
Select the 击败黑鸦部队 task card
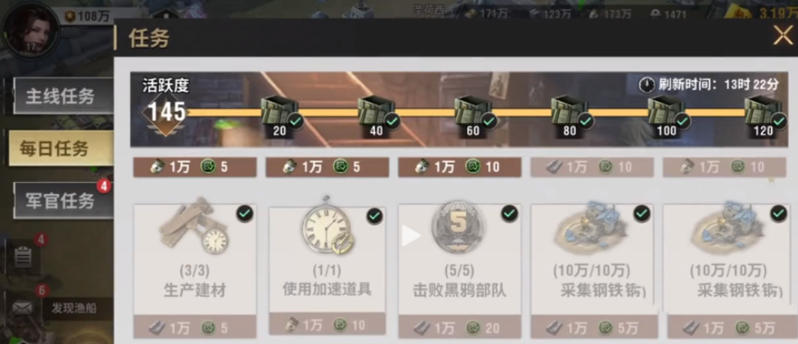click(x=460, y=271)
